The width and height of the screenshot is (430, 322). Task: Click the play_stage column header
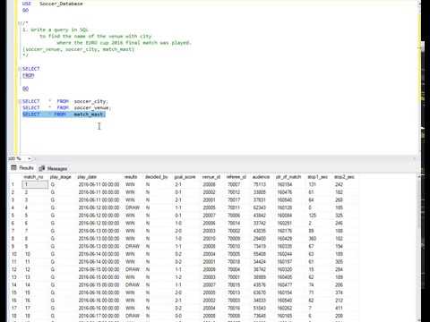pos(61,177)
